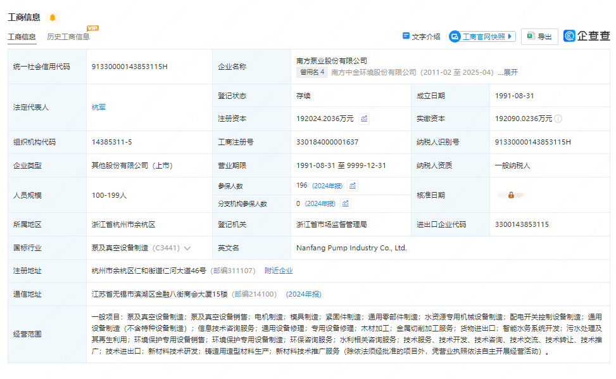
Task: Open 2024年报 link beside 通信地址
Action: point(303,294)
